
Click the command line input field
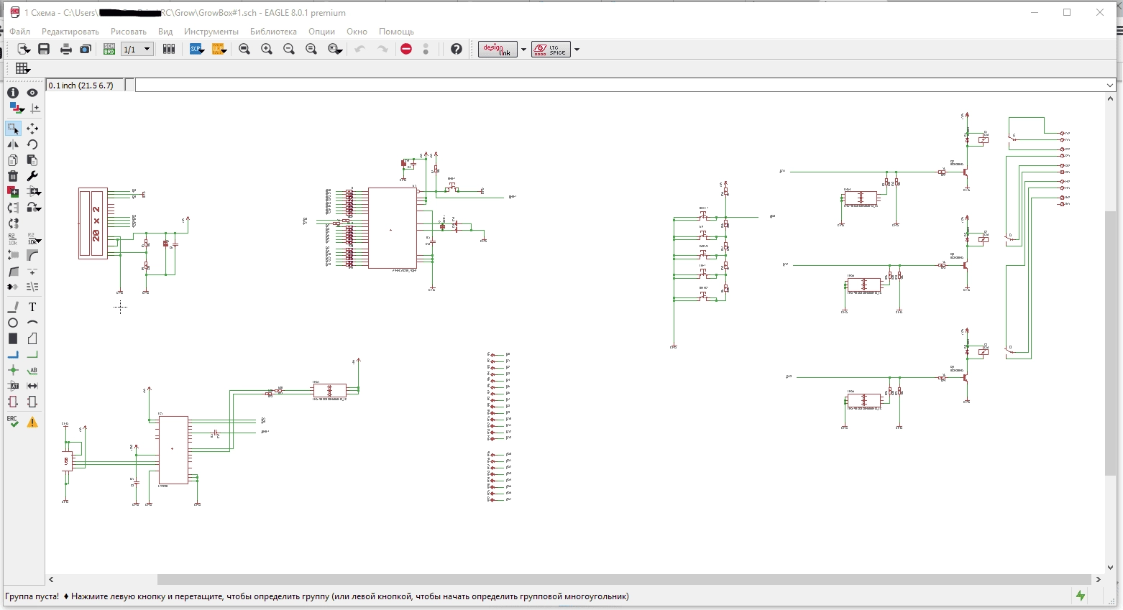620,85
